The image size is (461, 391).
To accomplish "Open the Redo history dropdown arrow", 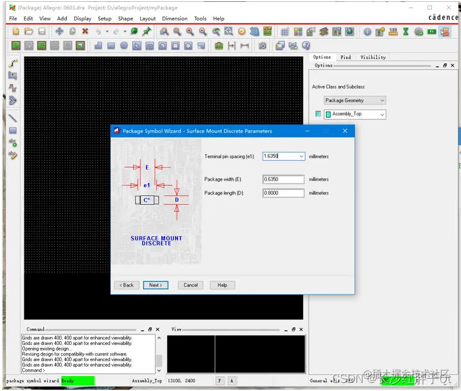I will tap(125, 32).
